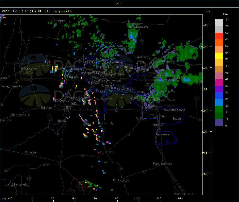
Task: Click the Salinas map label
Action: pos(46,108)
